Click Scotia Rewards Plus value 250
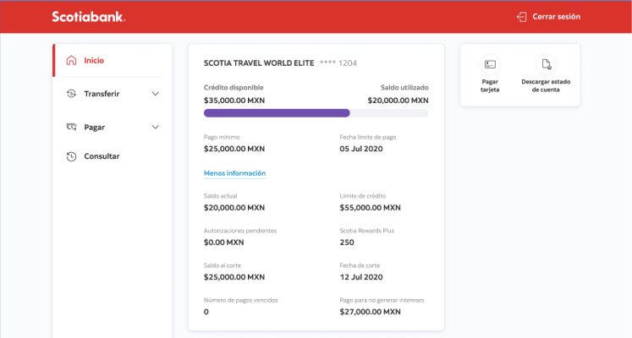Viewport: 632px width, 338px height. click(x=347, y=243)
